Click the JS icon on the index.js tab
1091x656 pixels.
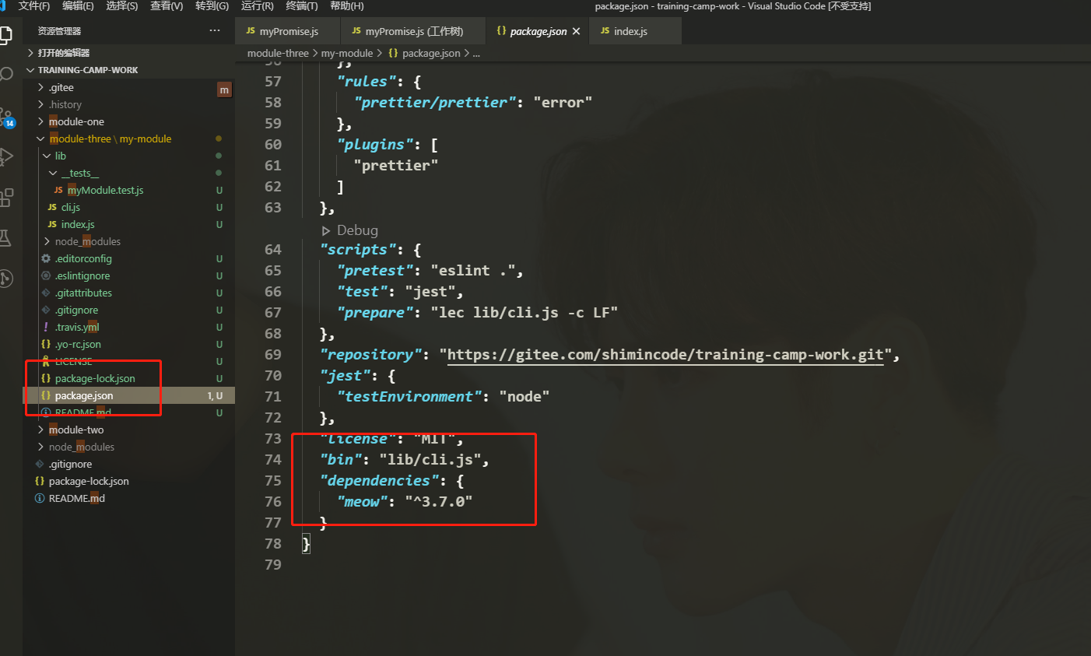[x=607, y=30]
